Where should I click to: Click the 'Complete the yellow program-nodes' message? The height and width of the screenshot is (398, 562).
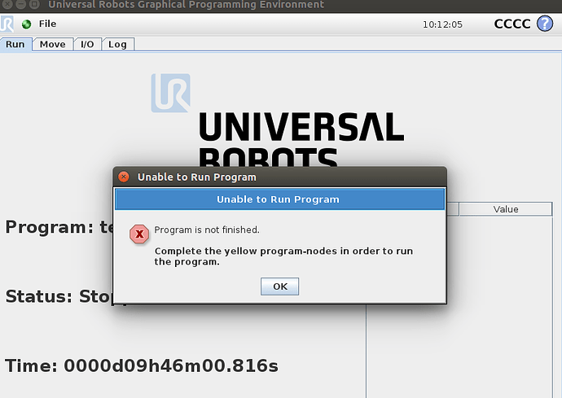[x=283, y=256]
